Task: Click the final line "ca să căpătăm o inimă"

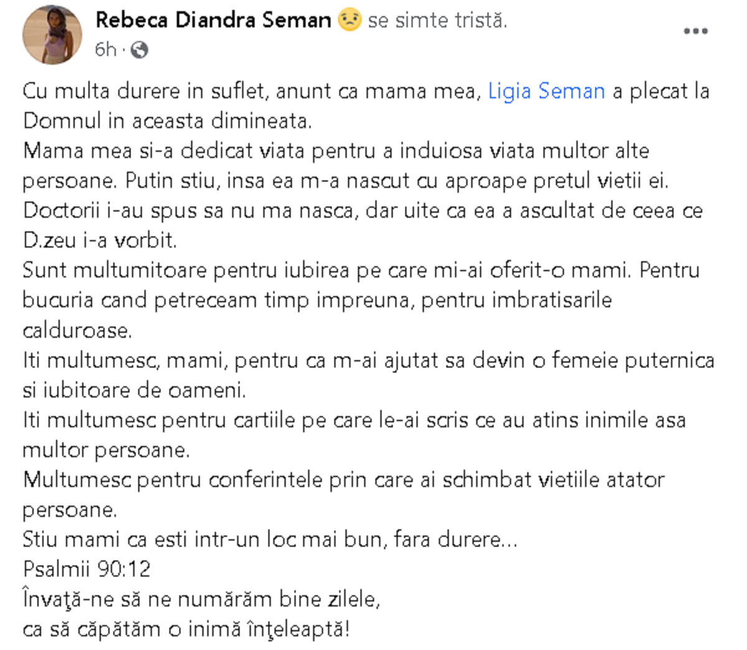Action: [186, 629]
